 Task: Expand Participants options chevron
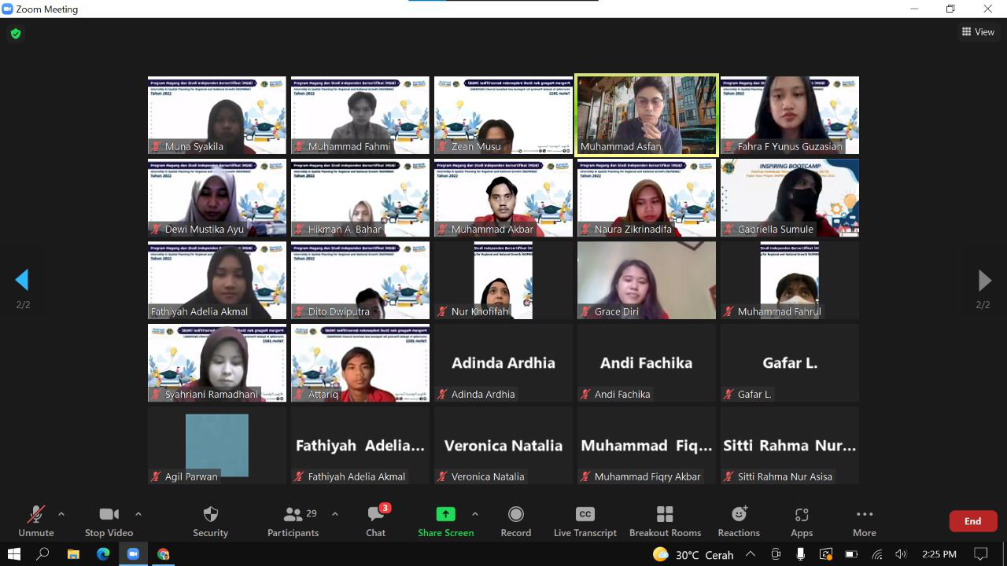(334, 515)
